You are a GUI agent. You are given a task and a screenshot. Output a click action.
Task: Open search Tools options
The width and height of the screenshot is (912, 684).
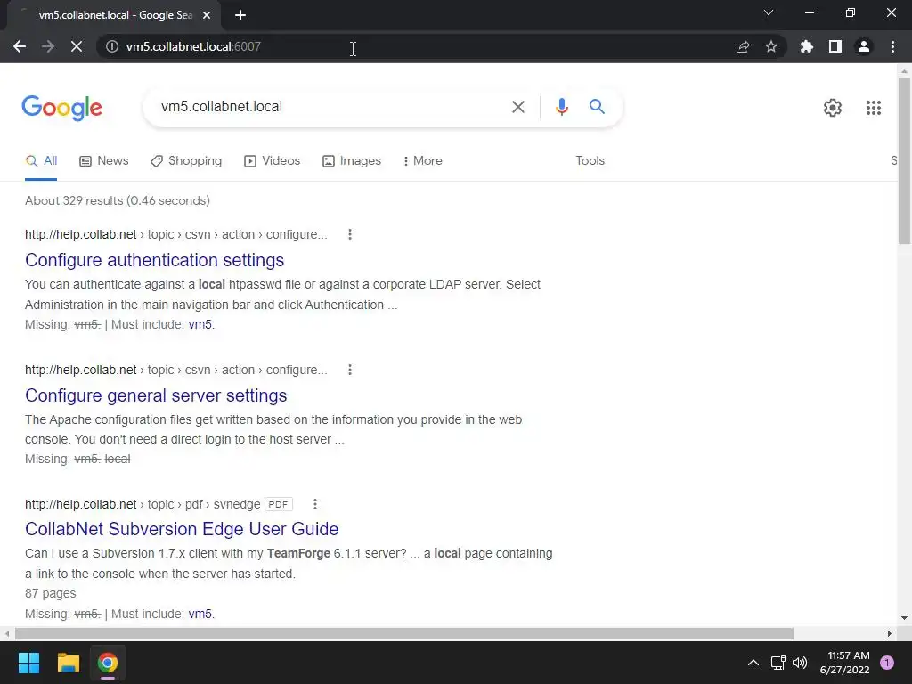tap(590, 160)
